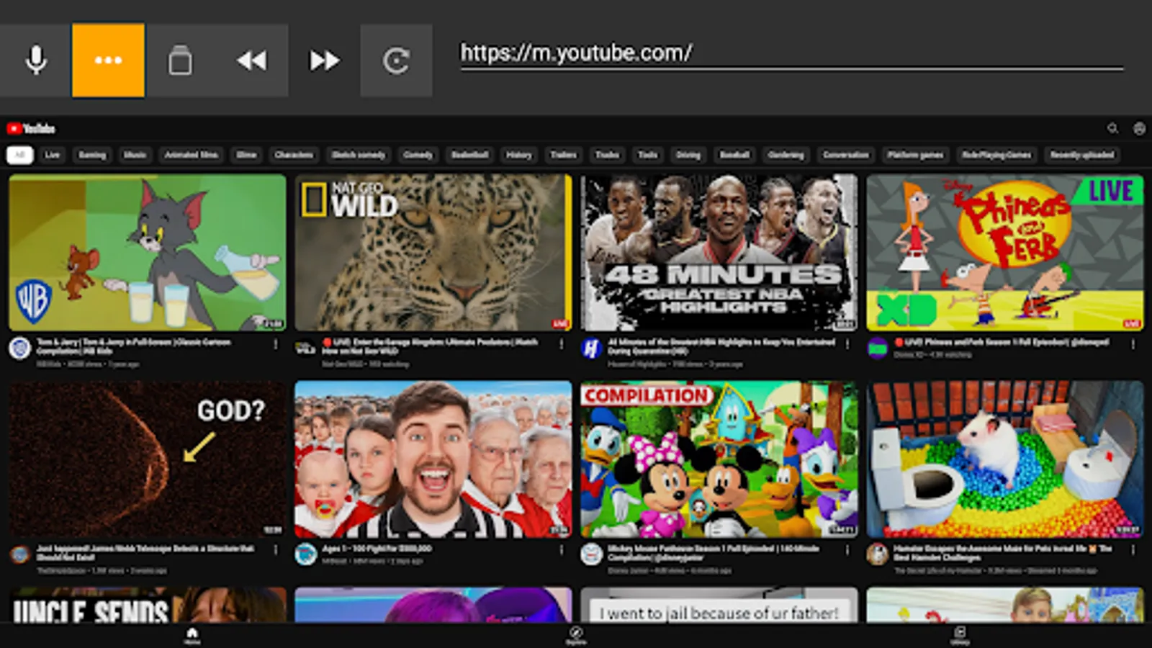Play the Mickey Mouse Compilation thumbnail

coord(719,459)
